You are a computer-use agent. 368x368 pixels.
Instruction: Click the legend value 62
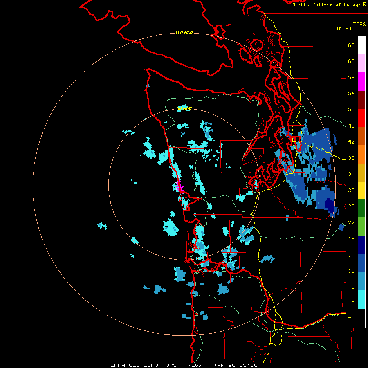click(351, 61)
